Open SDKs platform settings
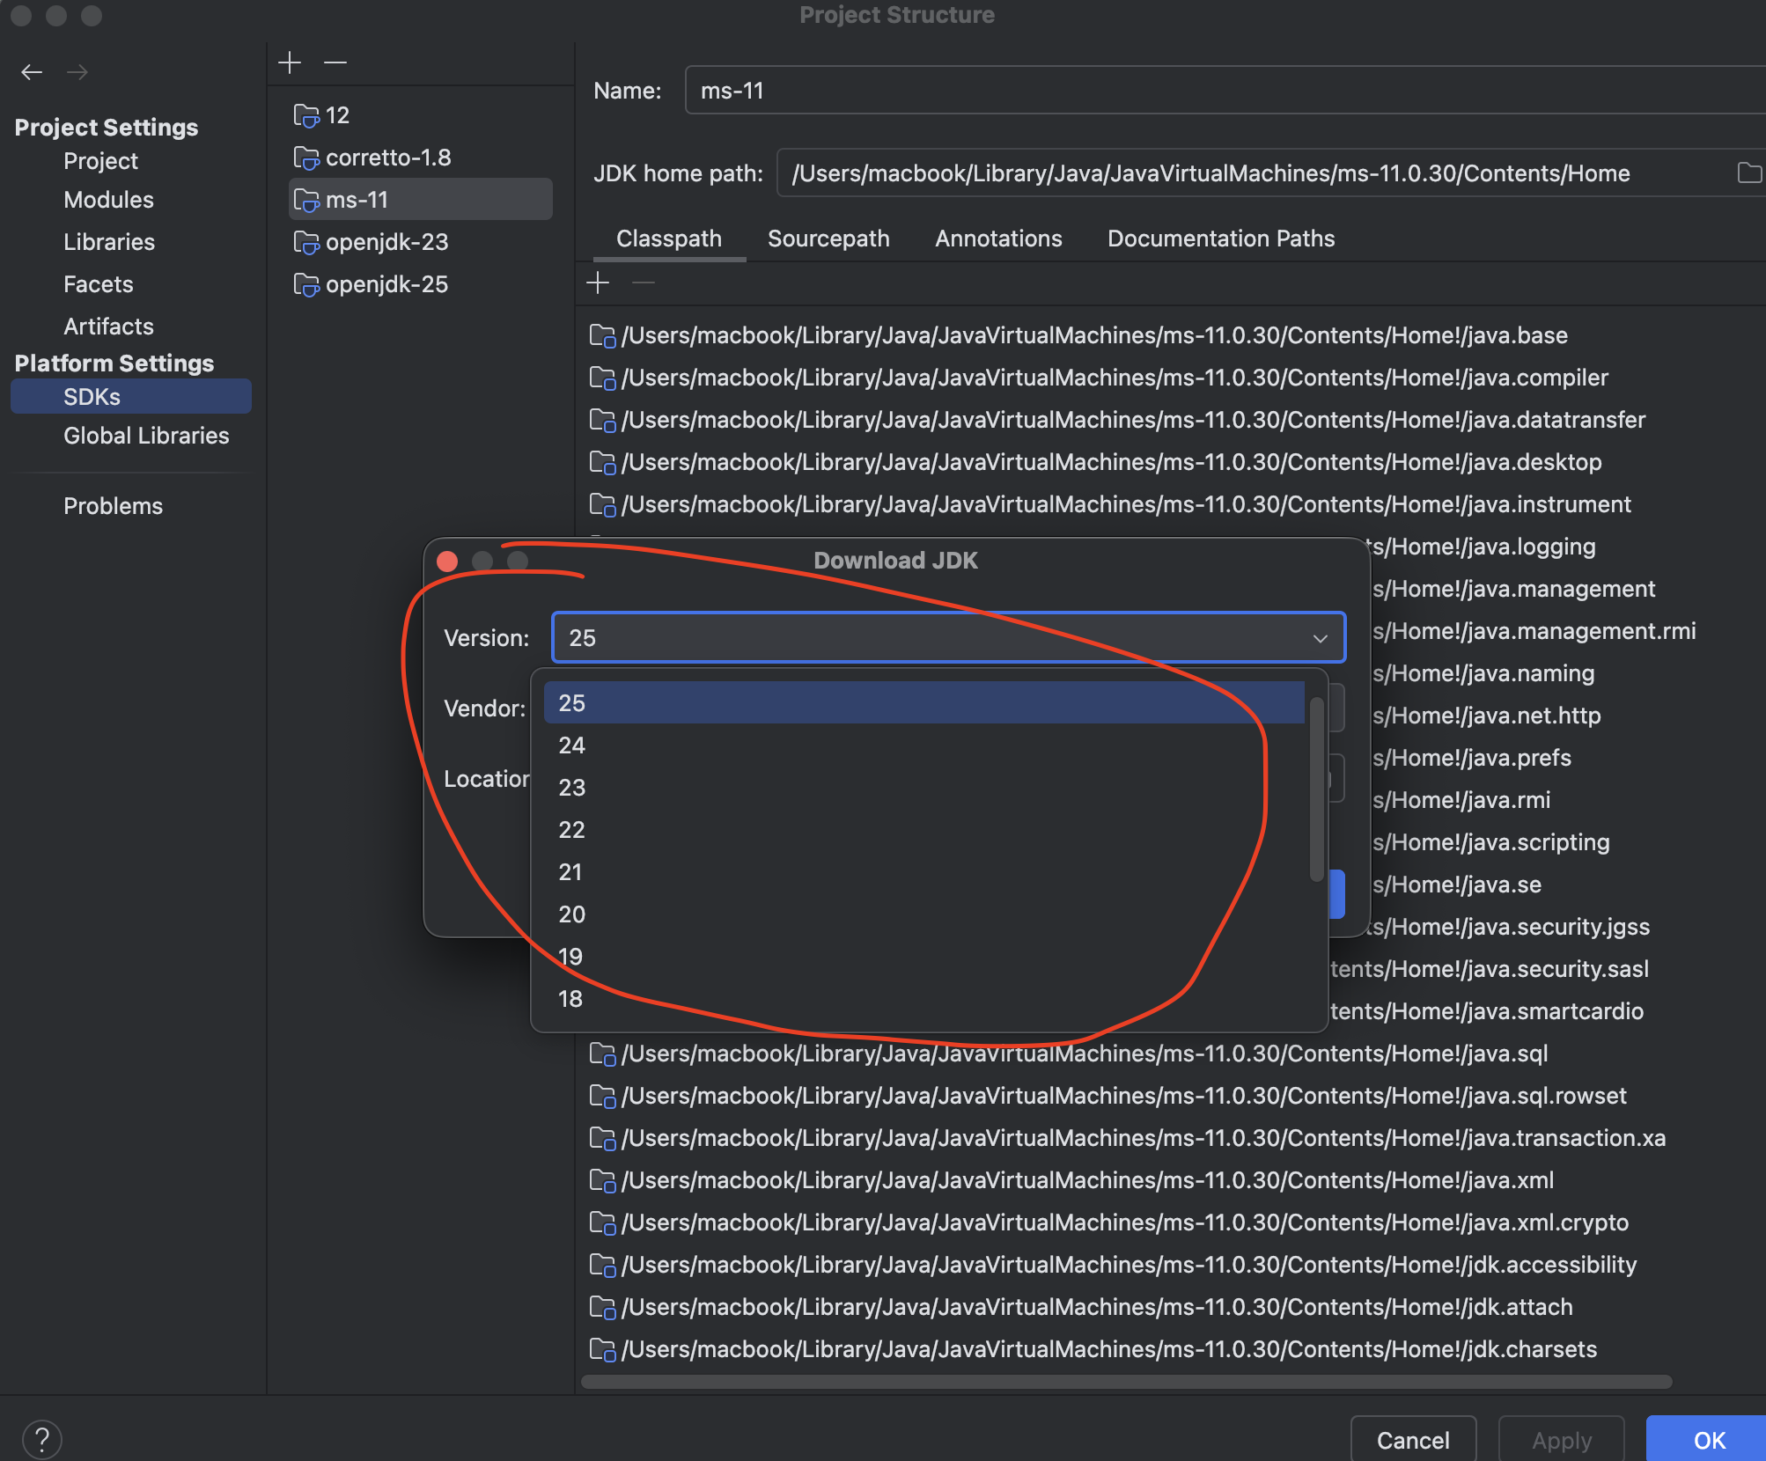The image size is (1766, 1461). [x=131, y=397]
